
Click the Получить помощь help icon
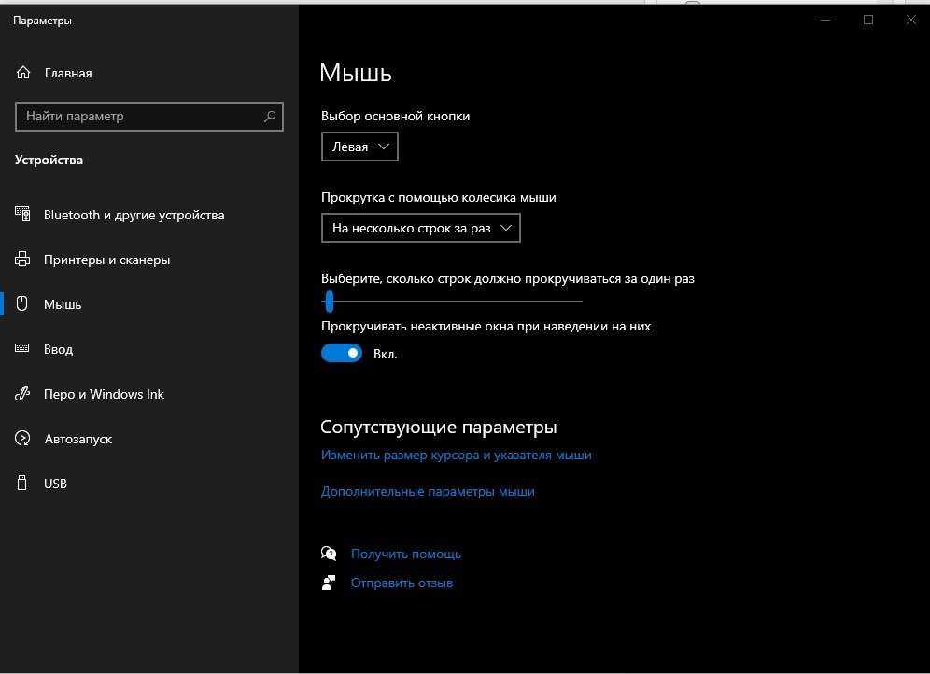(x=329, y=554)
